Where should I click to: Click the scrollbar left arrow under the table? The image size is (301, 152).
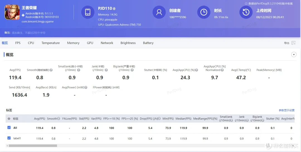point(7,146)
